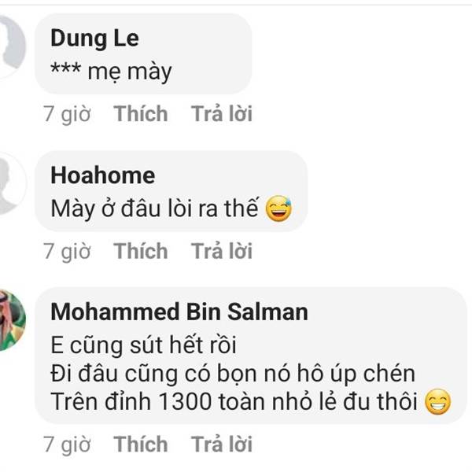Select Dung Le's comment text "mẹ mày"
Screen dimensions: 472x472
130,72
